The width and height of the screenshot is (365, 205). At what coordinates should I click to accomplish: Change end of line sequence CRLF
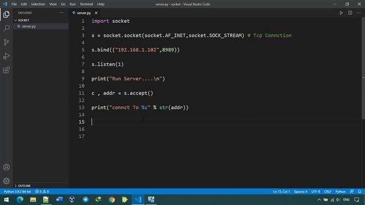pyautogui.click(x=327, y=191)
